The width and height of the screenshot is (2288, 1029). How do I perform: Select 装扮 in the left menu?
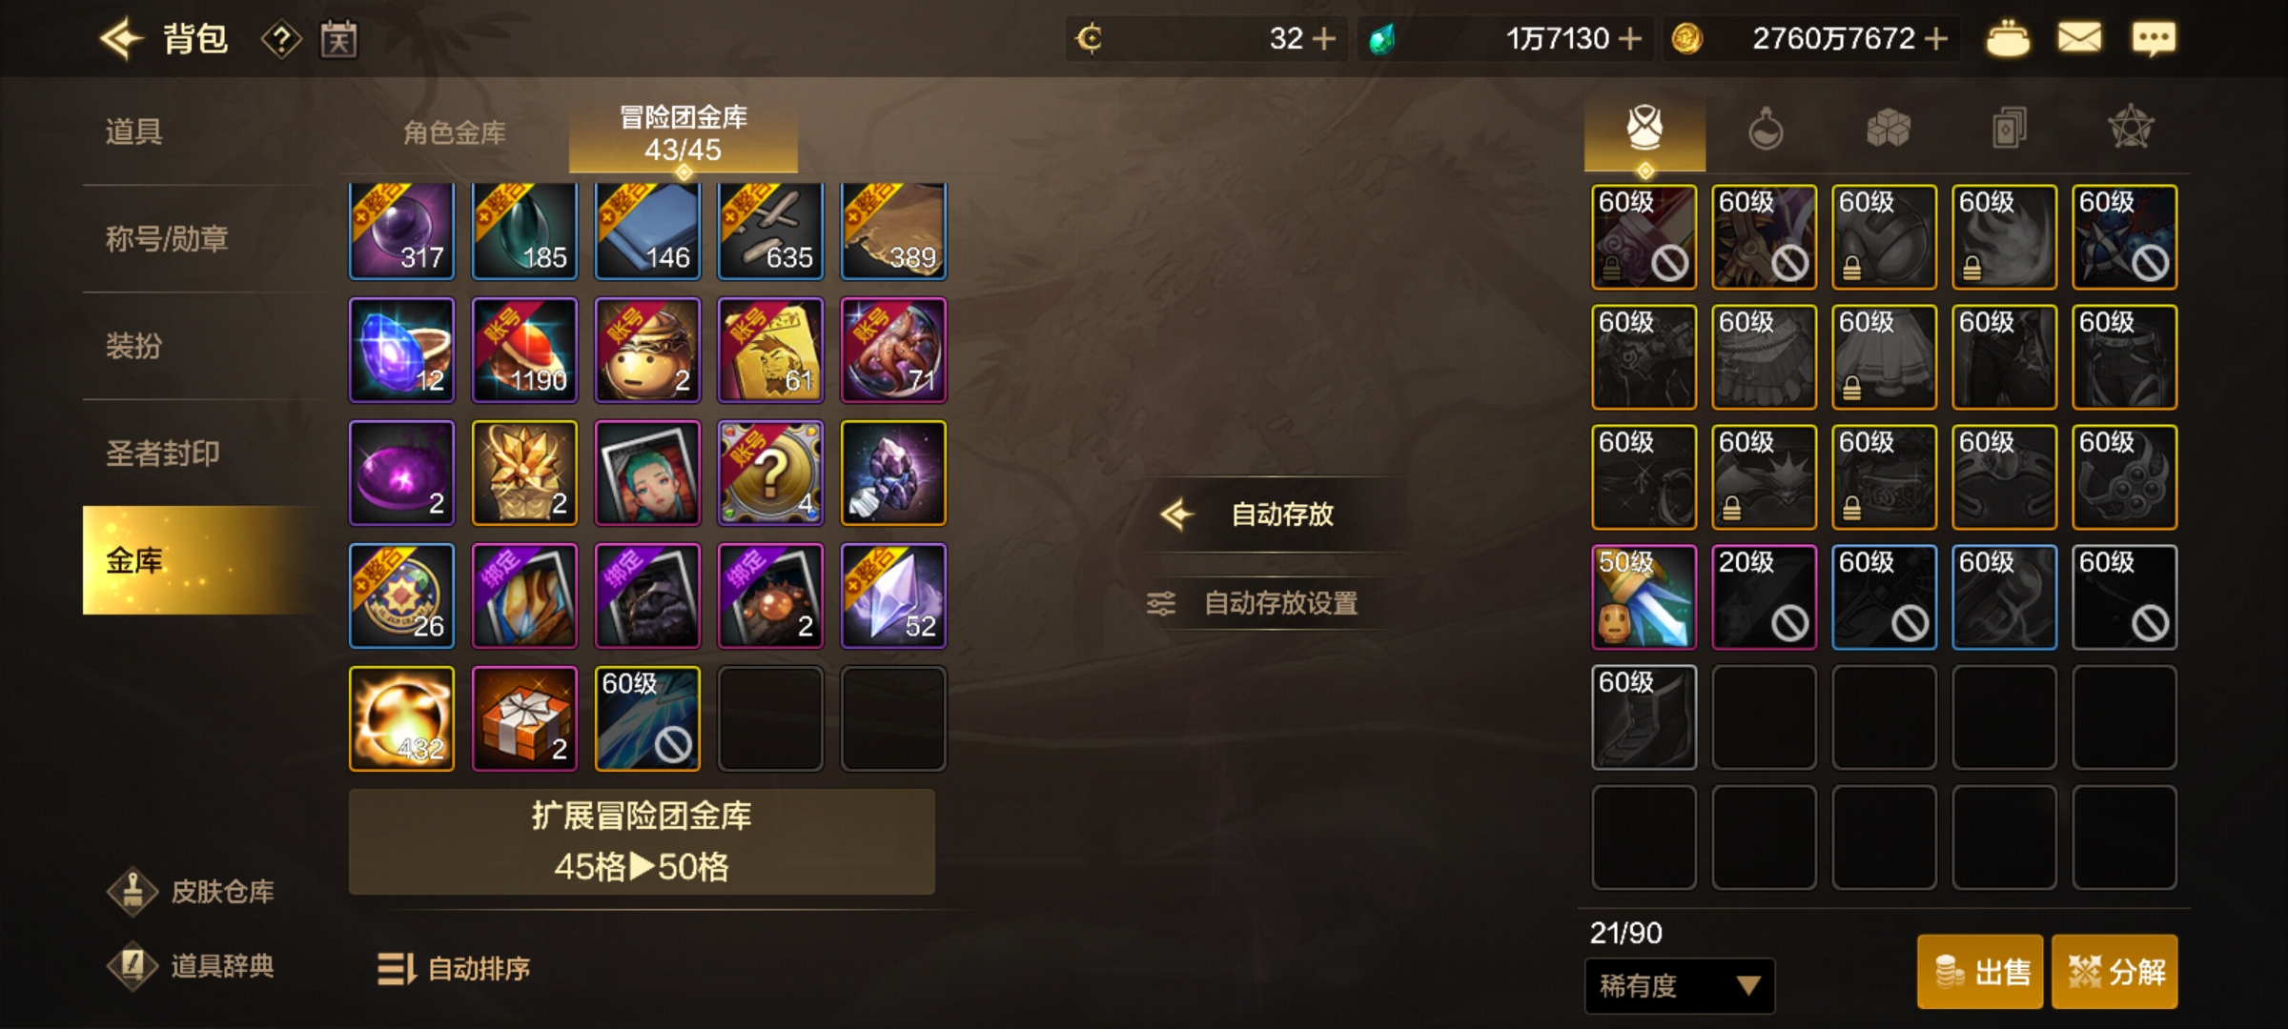tap(133, 346)
